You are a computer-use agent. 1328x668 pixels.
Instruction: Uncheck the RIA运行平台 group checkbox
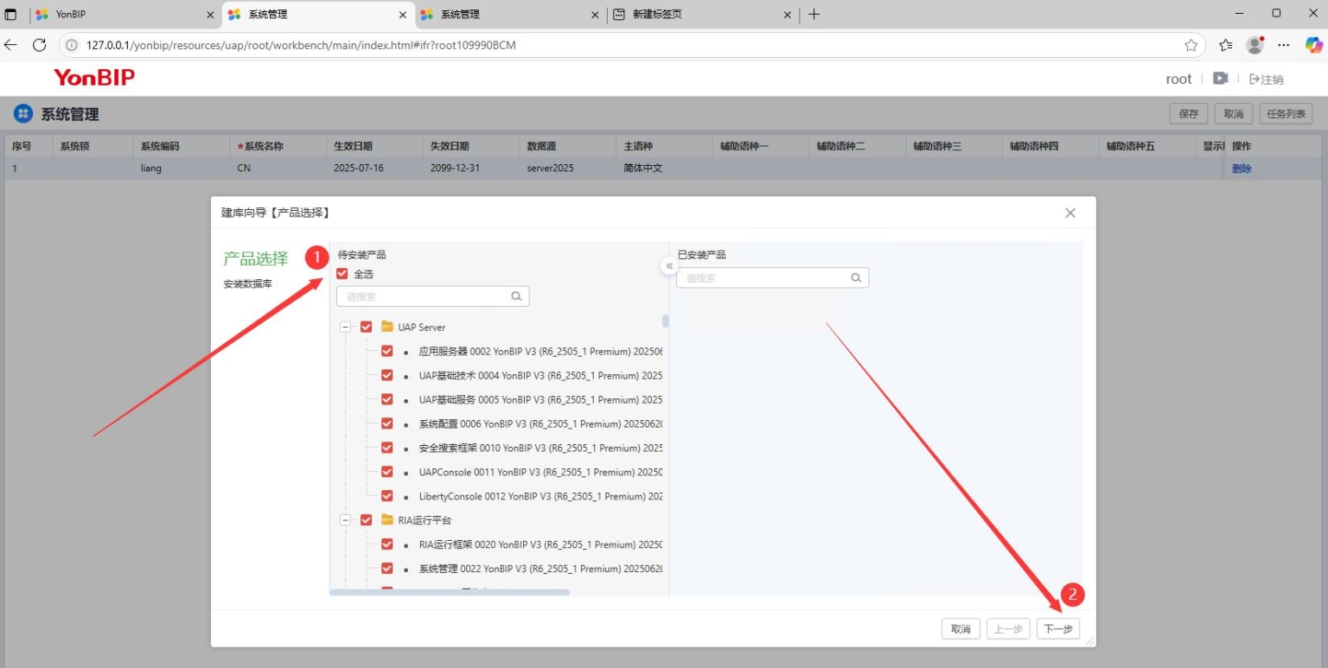366,519
